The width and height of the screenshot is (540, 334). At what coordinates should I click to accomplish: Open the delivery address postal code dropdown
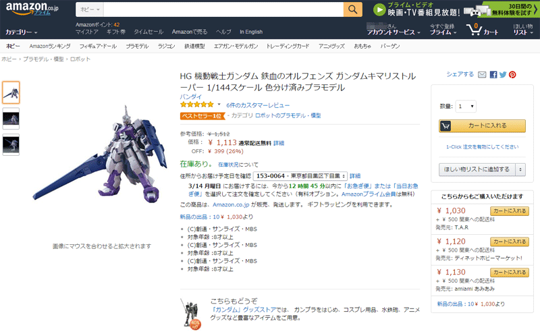(x=300, y=176)
